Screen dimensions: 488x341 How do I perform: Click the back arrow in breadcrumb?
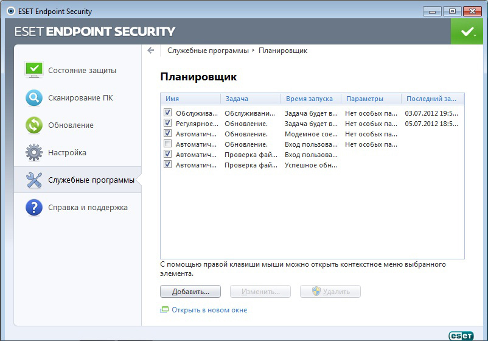151,51
